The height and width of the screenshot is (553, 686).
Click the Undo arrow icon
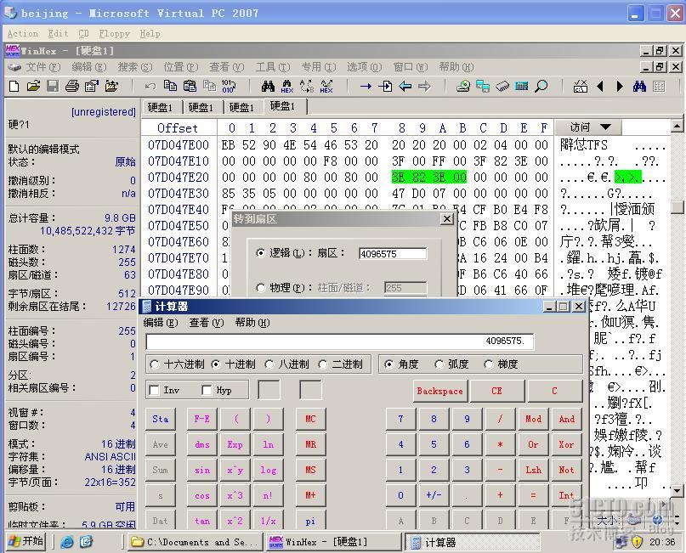[x=150, y=86]
